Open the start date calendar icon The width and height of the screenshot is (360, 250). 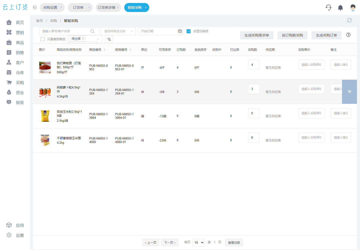coord(180,31)
